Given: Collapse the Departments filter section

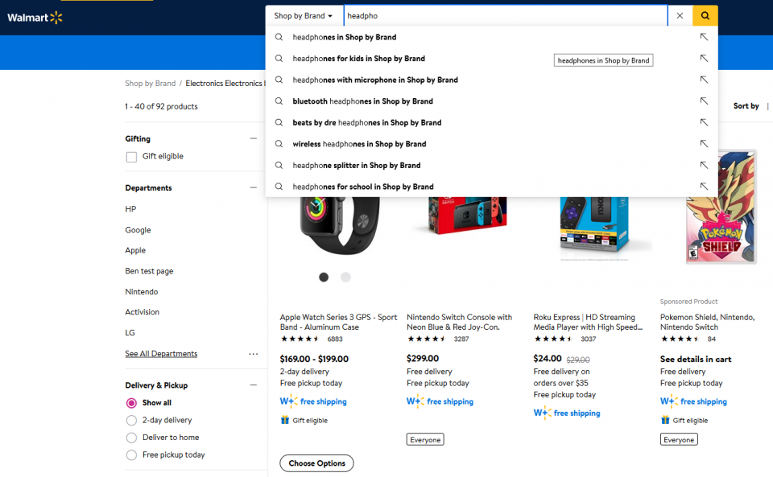Looking at the screenshot, I should point(254,187).
